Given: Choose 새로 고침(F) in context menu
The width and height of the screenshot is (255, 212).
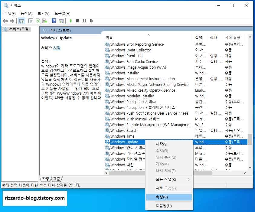Looking at the screenshot, I should (x=169, y=188).
